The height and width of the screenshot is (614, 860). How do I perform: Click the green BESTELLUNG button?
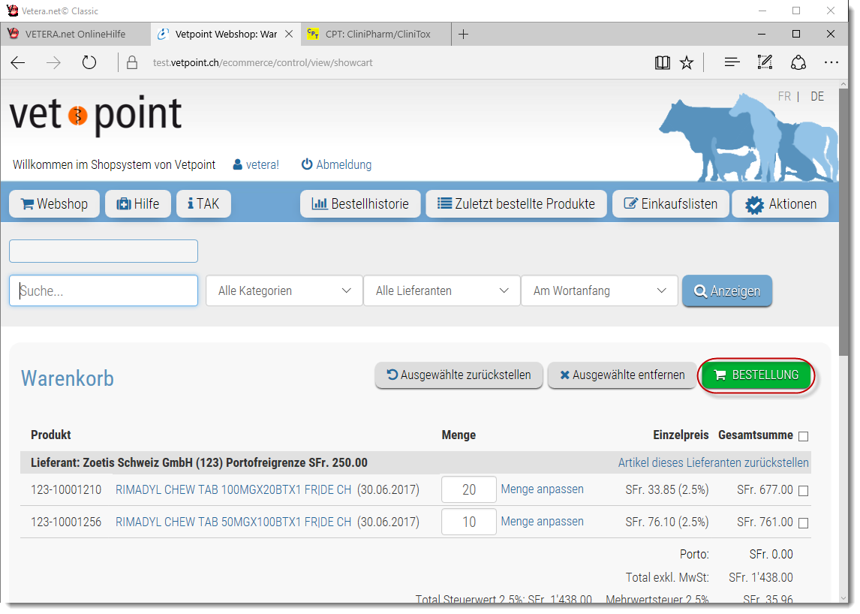pos(756,375)
